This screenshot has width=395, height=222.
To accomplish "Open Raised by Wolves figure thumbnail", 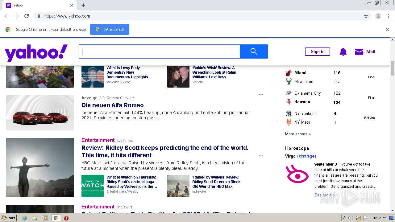I will pos(40,167).
